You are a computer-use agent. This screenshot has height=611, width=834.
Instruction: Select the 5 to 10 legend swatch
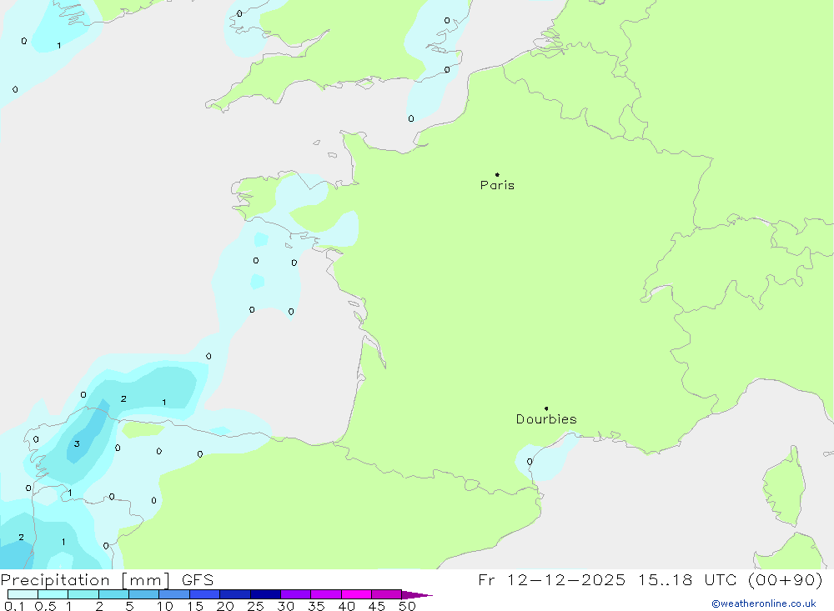(x=144, y=594)
